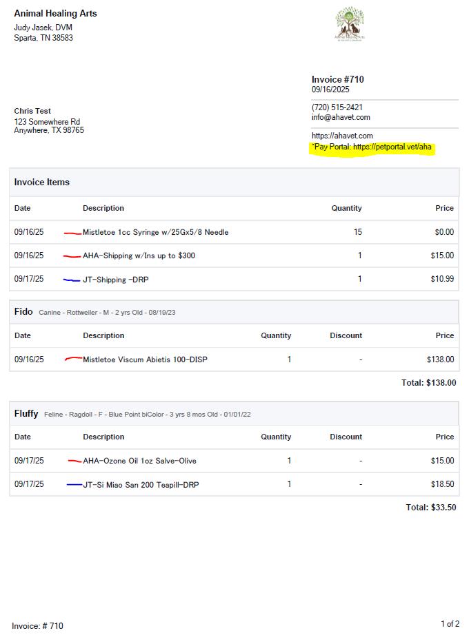Click the blue mark beside JT-Shipping -DRP
The height and width of the screenshot is (635, 469).
(72, 280)
